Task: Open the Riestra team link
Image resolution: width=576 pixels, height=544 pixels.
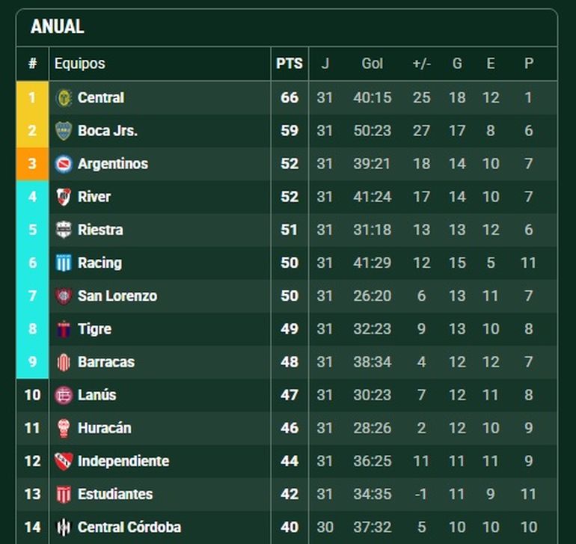Action: [100, 230]
